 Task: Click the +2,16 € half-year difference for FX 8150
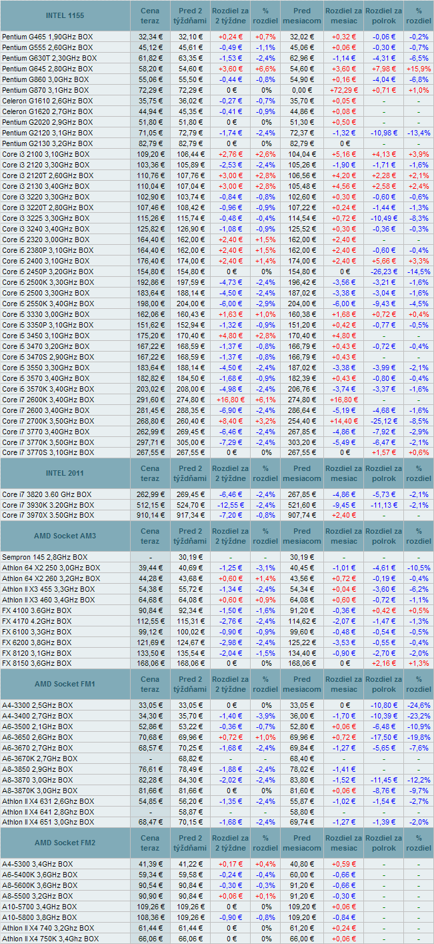[x=384, y=663]
